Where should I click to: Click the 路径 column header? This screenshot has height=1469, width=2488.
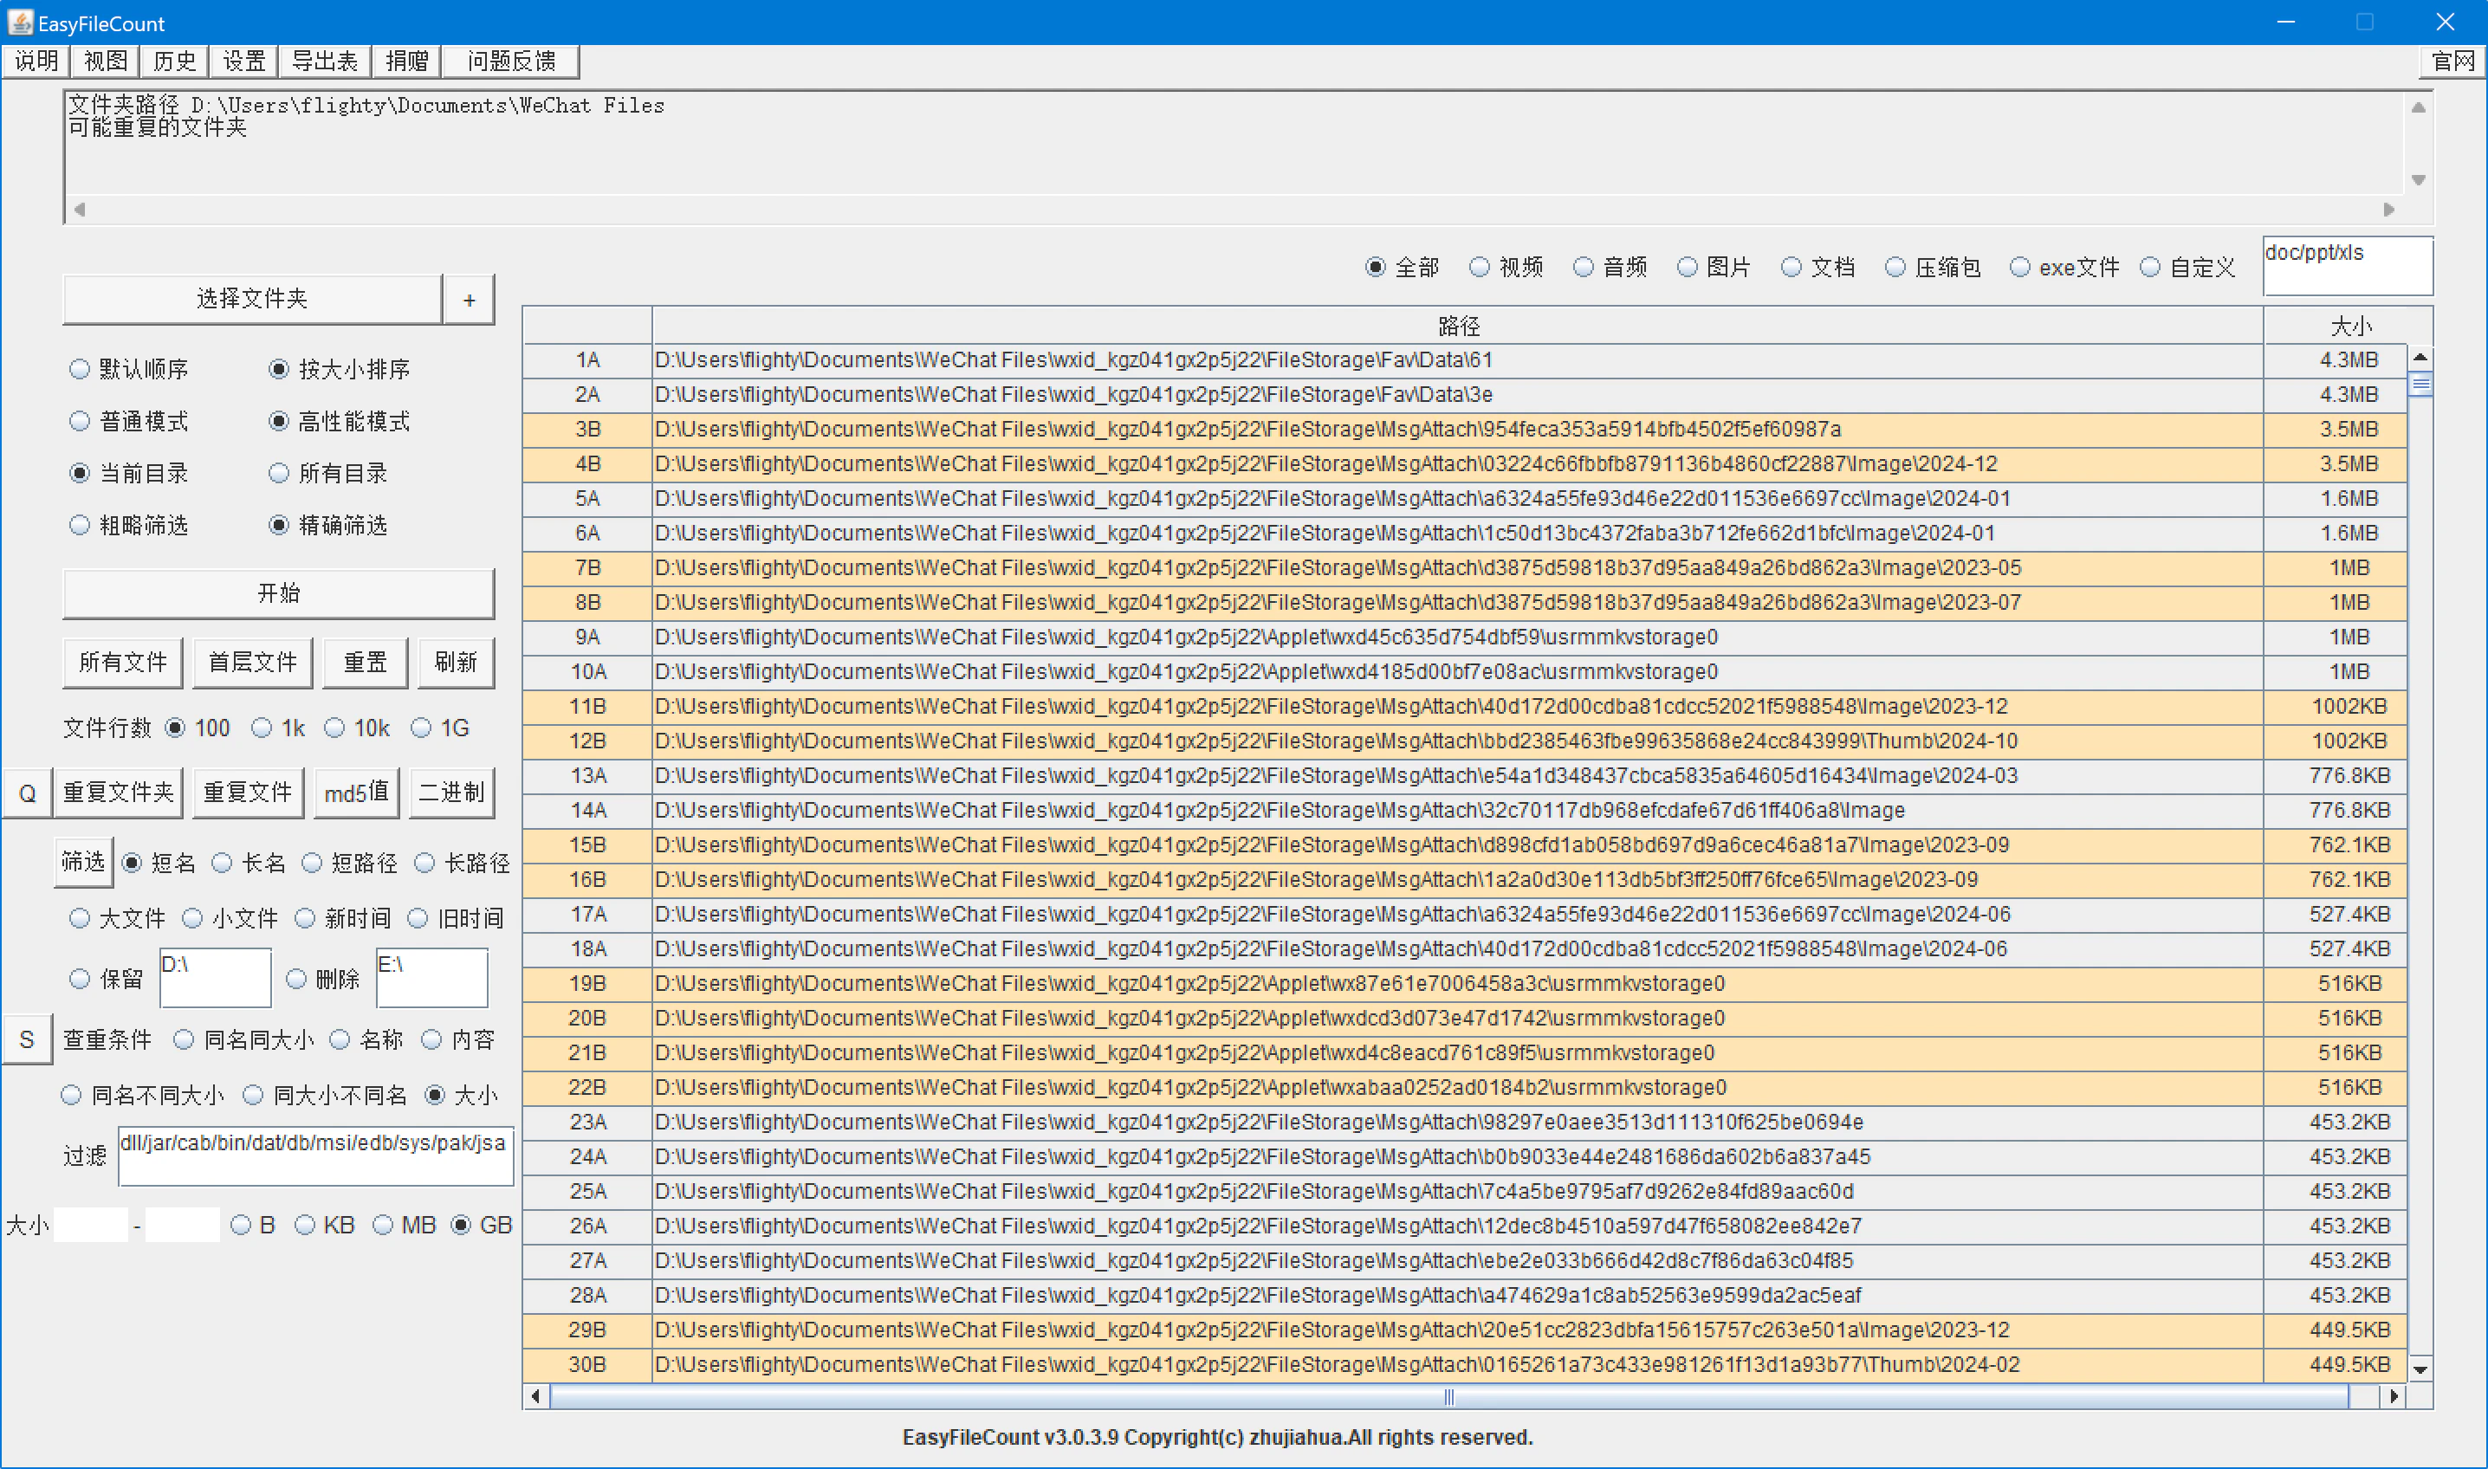click(x=1457, y=326)
